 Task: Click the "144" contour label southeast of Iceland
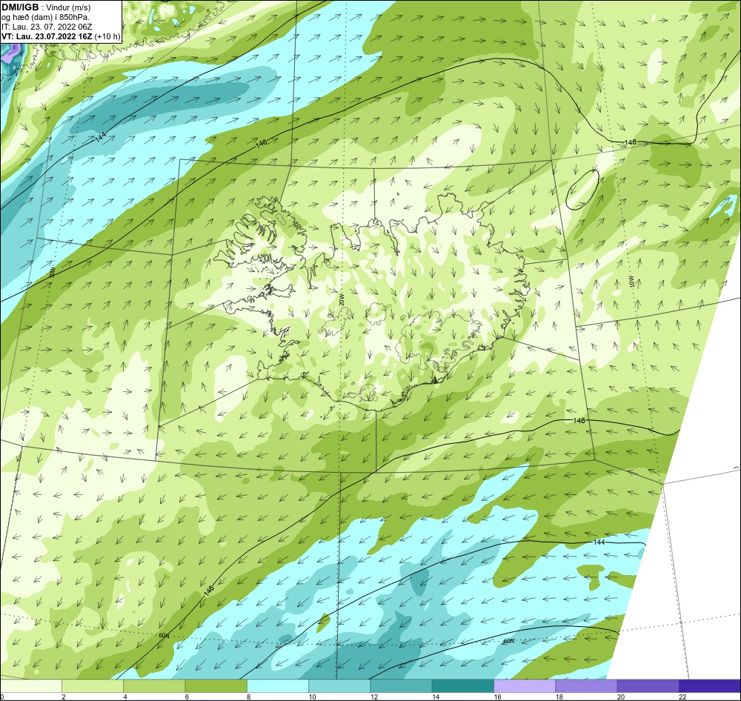point(599,542)
